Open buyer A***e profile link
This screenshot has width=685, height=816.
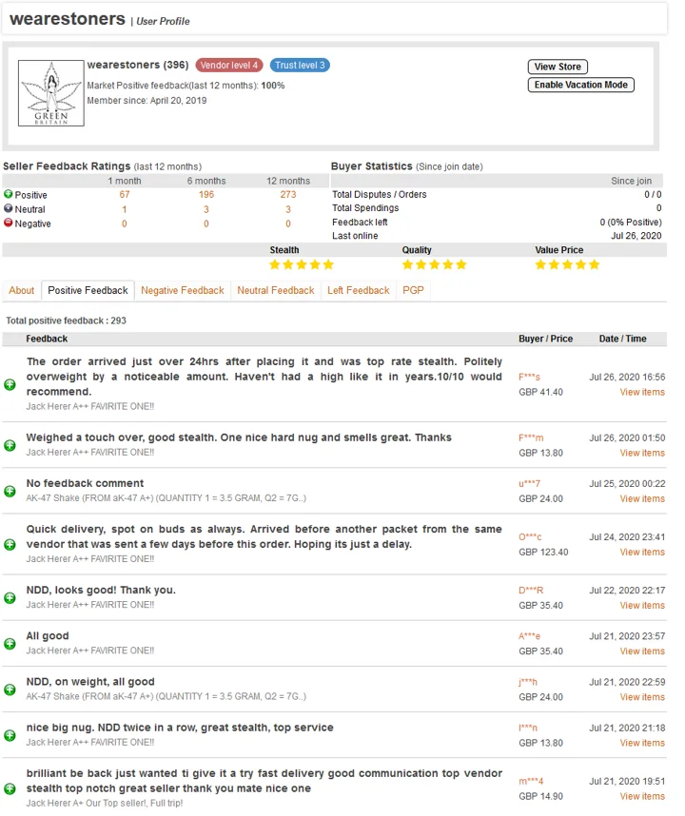(529, 636)
